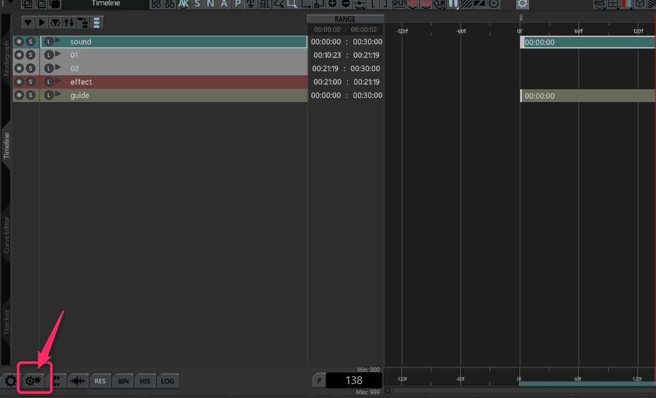Toggle the N snap letter button
Viewport: 656px width, 398px height.
click(211, 4)
